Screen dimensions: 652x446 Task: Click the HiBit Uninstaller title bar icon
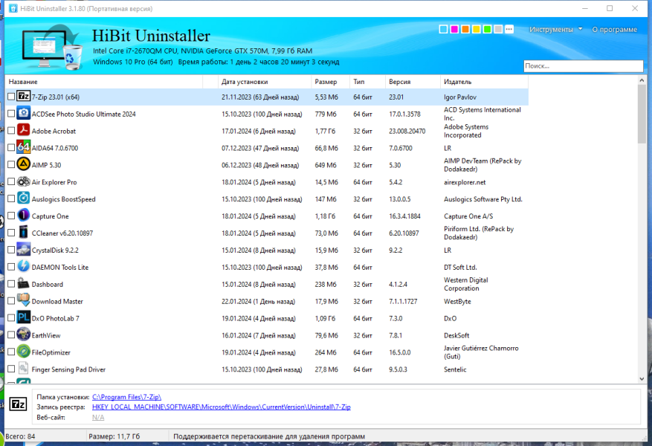tap(13, 8)
